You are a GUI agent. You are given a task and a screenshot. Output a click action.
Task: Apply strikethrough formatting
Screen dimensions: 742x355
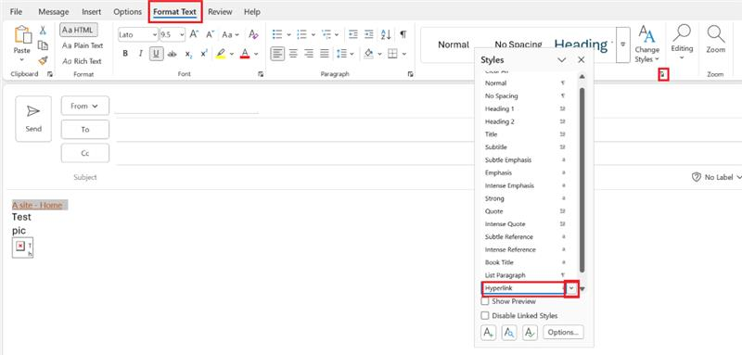point(173,54)
